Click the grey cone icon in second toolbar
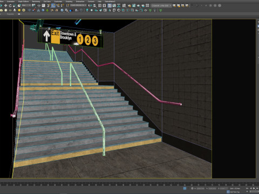The height and width of the screenshot is (194, 259). [x=15, y=10]
